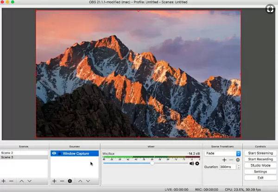Toggle Studio Mode
The height and width of the screenshot is (192, 278).
tap(259, 165)
